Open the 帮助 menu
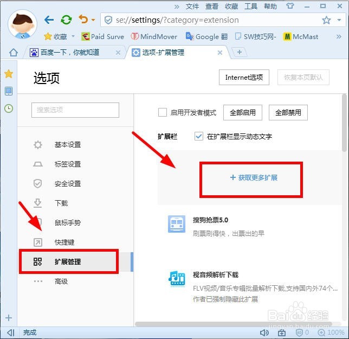This screenshot has height=339, width=349. pyautogui.click(x=270, y=7)
